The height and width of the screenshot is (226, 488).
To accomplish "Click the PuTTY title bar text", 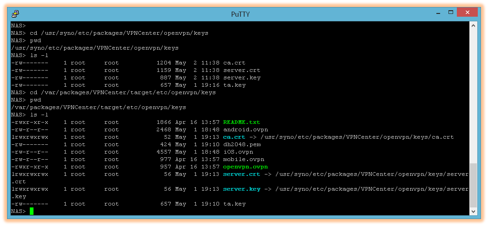I will pos(240,14).
